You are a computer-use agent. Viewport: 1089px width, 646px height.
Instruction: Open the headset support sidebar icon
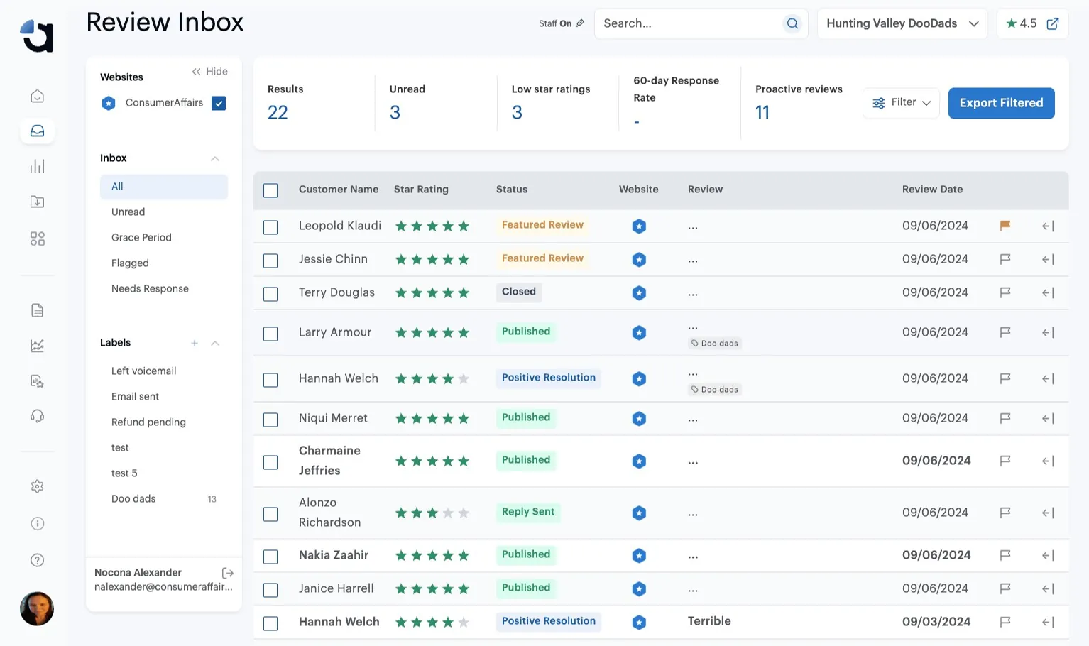pyautogui.click(x=38, y=416)
